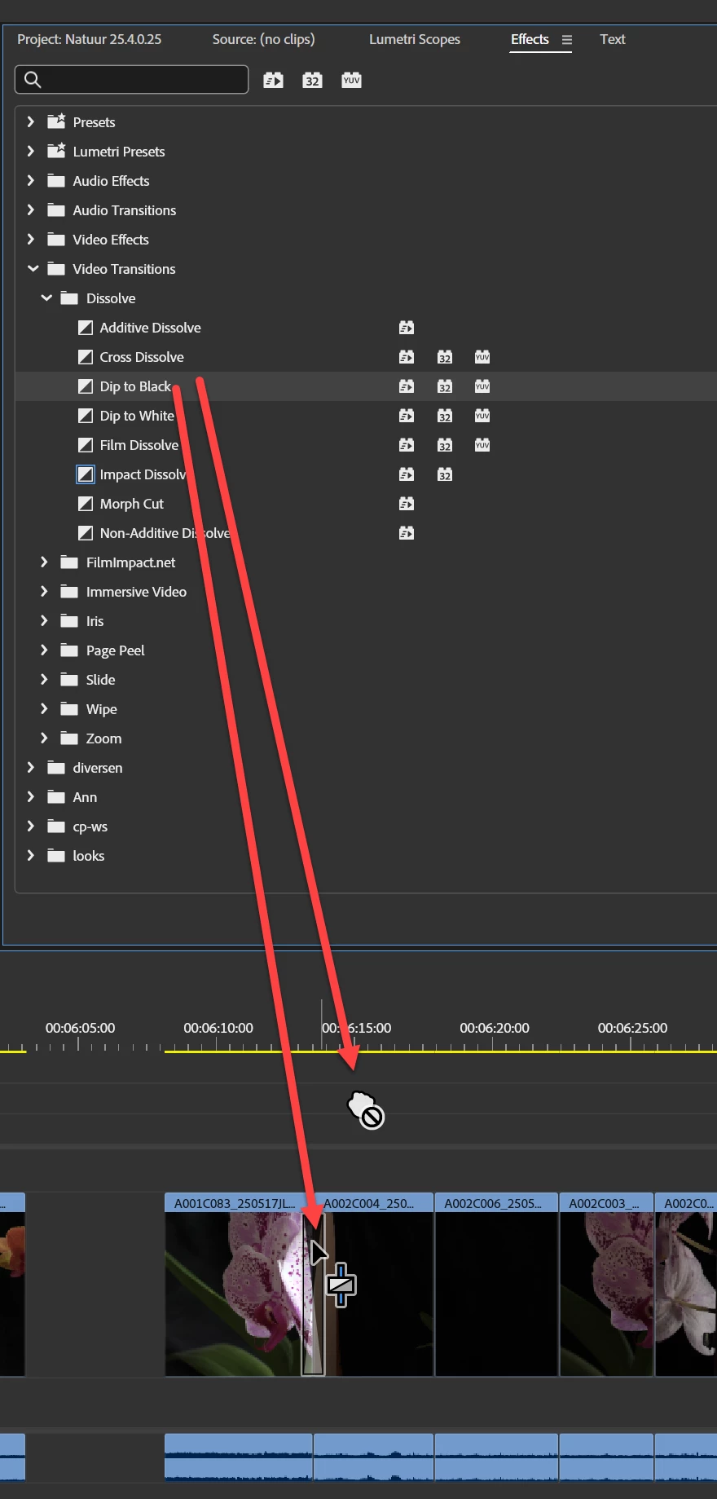Click Additive Dissolve's accelerated effect badge

pos(407,328)
